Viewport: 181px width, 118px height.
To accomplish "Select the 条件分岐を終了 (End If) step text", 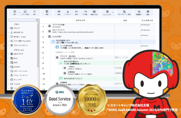I will [x=73, y=78].
